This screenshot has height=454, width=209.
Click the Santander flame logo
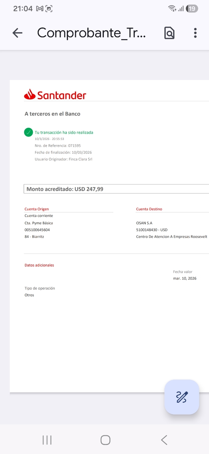pyautogui.click(x=30, y=94)
